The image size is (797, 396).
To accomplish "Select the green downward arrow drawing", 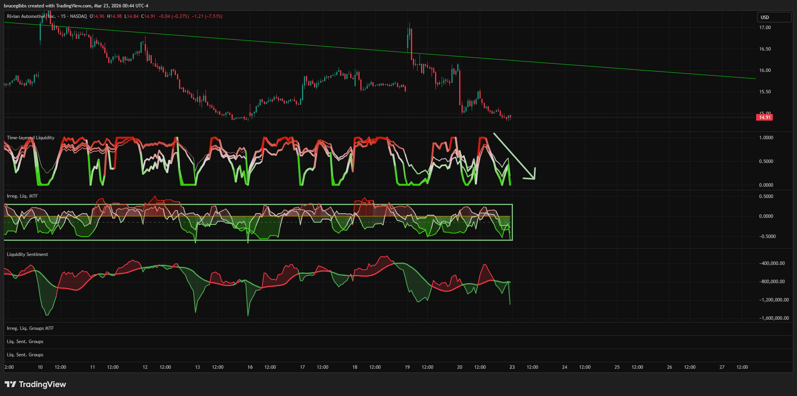I will click(514, 156).
